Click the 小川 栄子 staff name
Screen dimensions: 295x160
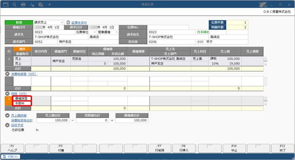click(x=205, y=42)
